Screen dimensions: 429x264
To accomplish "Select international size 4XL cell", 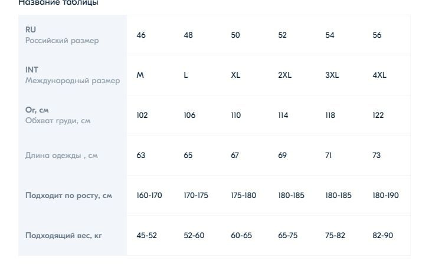I will (379, 75).
